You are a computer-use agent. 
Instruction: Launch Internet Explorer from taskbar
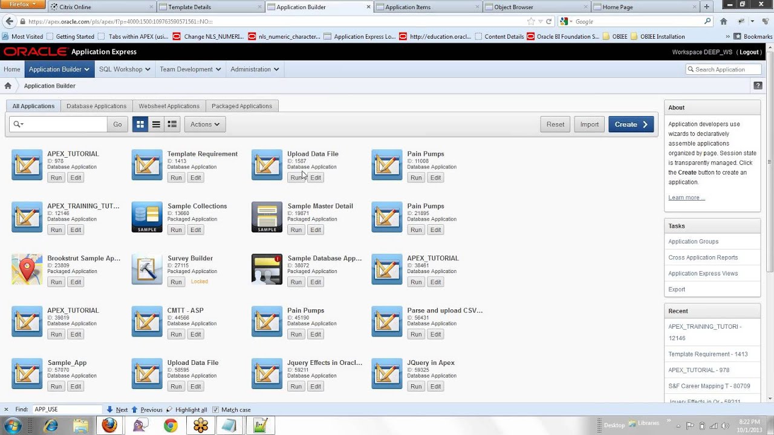(x=51, y=425)
